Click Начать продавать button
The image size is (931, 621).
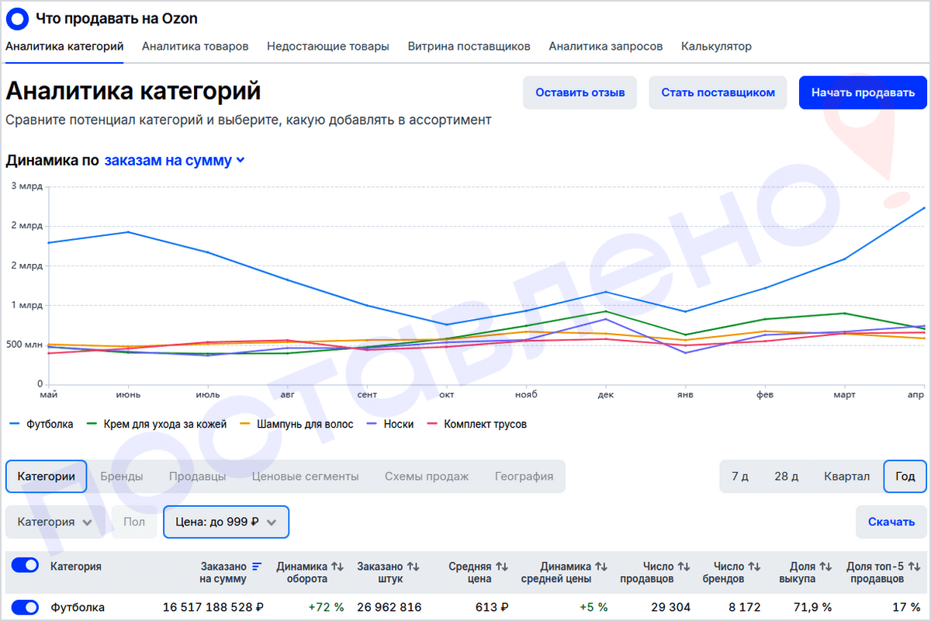864,92
